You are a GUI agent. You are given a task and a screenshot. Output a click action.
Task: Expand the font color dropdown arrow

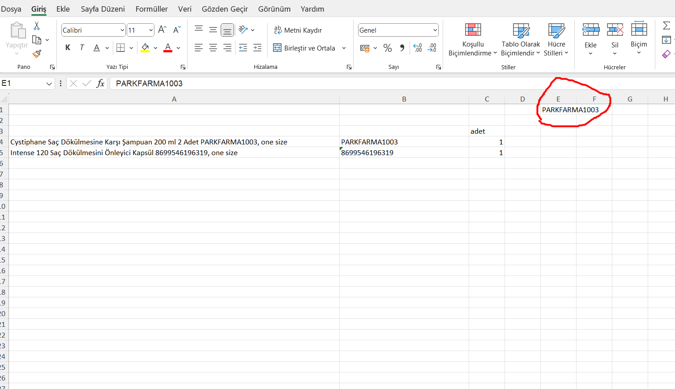[178, 48]
